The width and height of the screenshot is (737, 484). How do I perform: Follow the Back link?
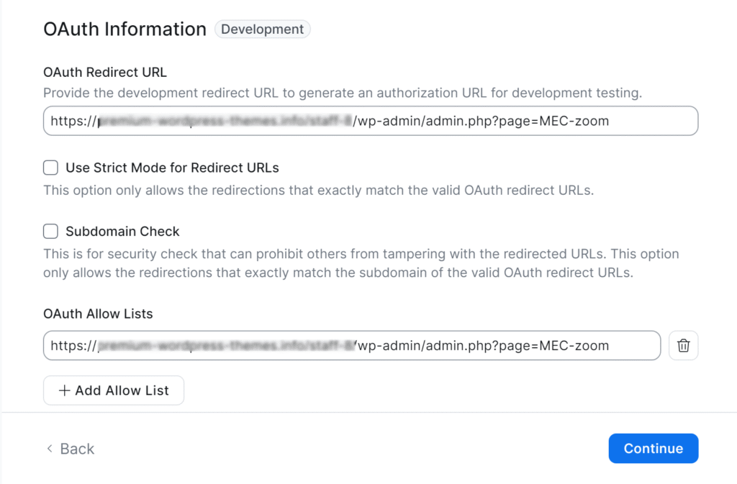76,449
